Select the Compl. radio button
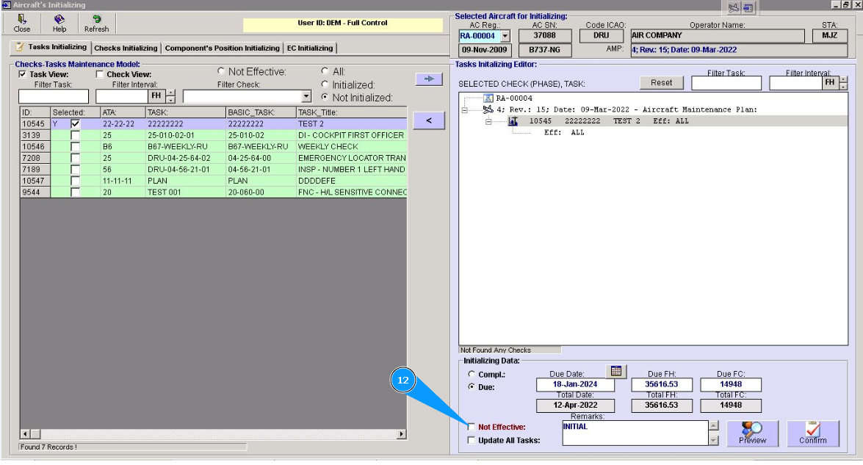The height and width of the screenshot is (465, 863). (x=471, y=374)
